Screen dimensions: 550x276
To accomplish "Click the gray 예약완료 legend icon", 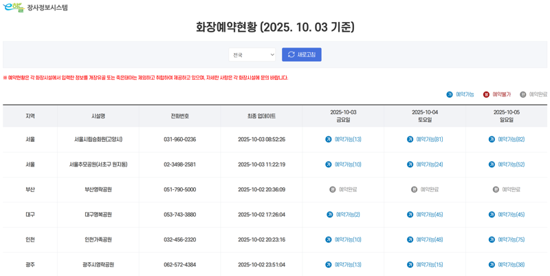I will point(523,94).
